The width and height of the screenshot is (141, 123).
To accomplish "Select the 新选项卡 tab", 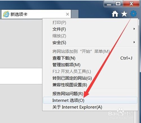I will [36, 14].
